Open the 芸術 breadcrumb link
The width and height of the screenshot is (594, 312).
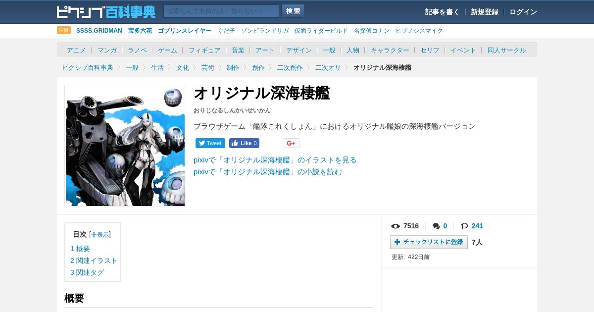[x=208, y=67]
